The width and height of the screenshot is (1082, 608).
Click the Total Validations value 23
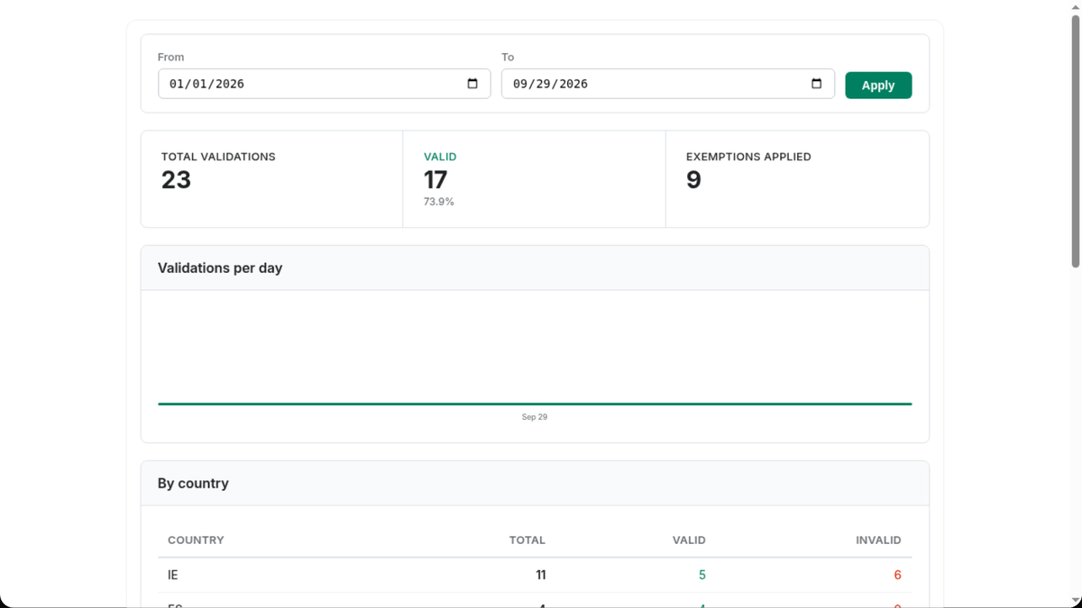coord(176,179)
